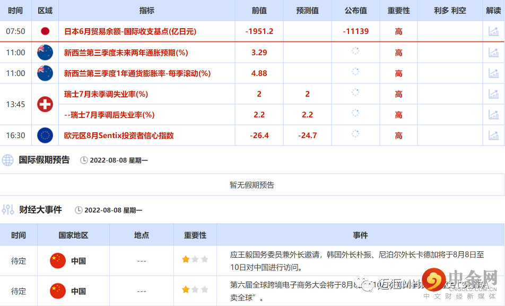This screenshot has height=306, width=505.
Task: Click the previous value 4.88
Action: (x=259, y=73)
